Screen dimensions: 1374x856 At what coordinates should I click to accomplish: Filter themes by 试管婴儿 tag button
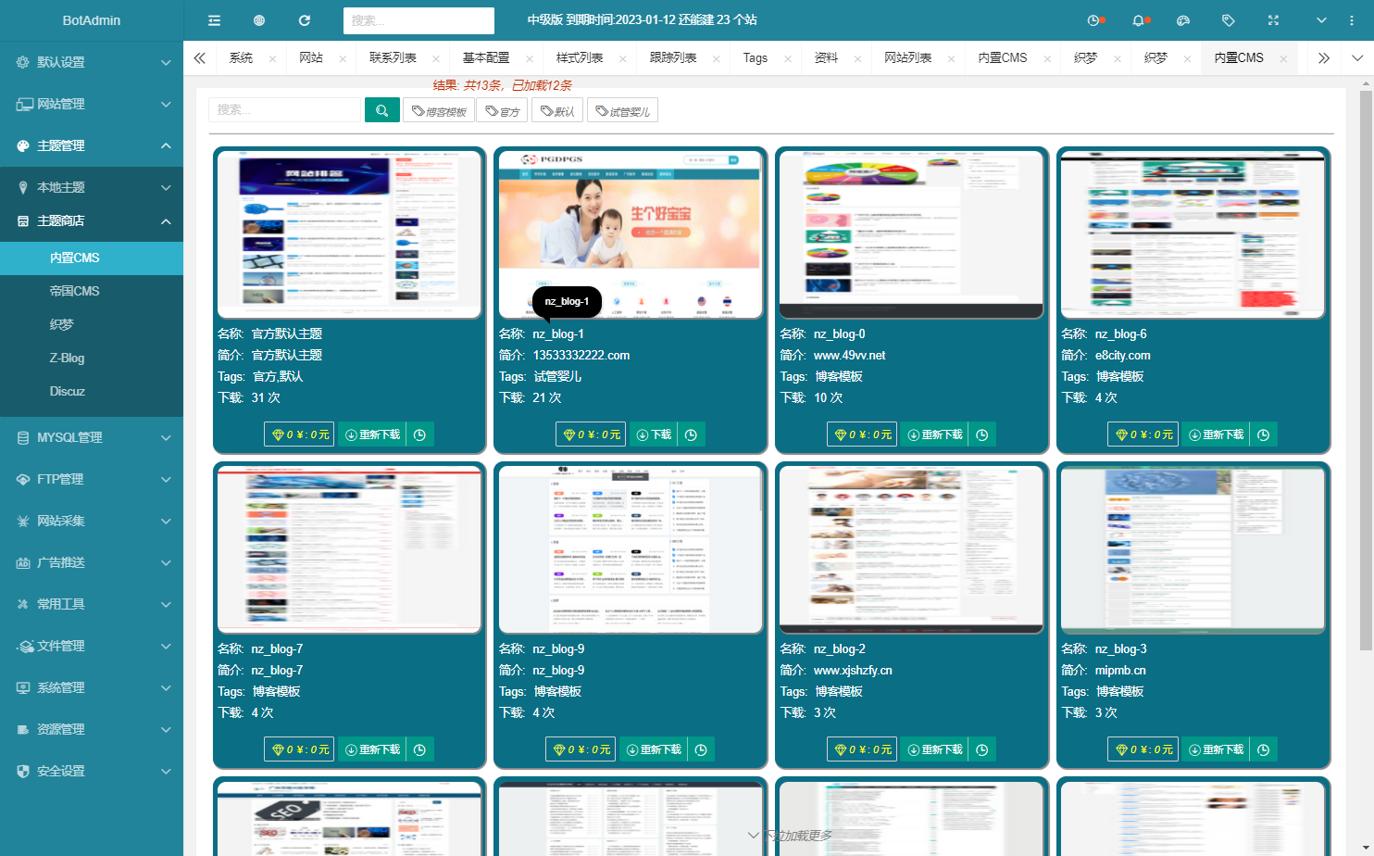click(x=622, y=111)
